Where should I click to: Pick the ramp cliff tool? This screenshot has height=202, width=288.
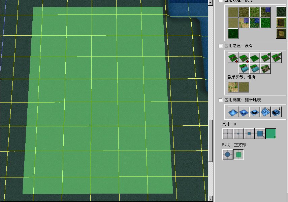pyautogui.click(x=265, y=69)
